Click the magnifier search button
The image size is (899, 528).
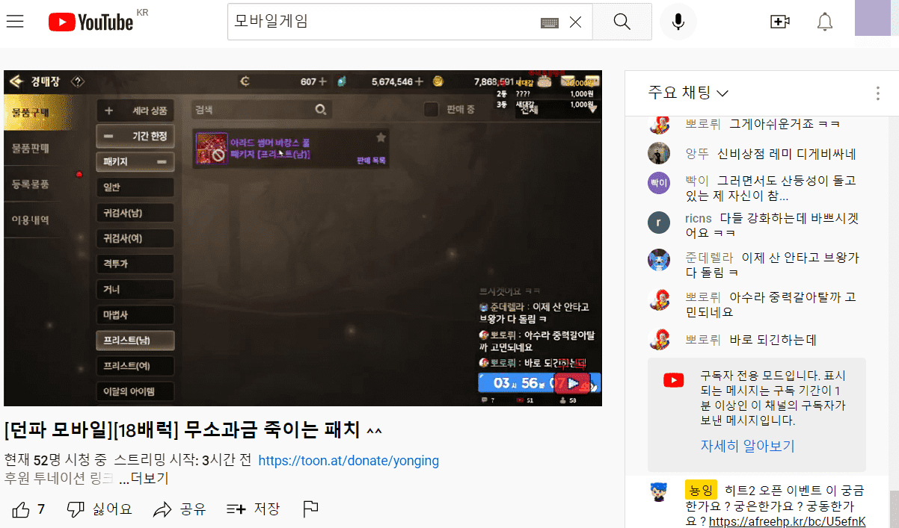[x=622, y=22]
